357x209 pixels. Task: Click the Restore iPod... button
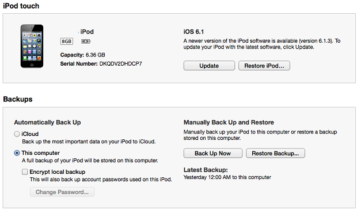pyautogui.click(x=264, y=66)
